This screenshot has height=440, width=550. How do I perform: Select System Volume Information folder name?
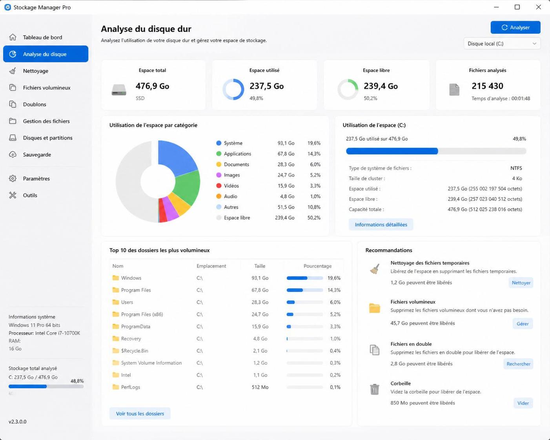pos(151,363)
